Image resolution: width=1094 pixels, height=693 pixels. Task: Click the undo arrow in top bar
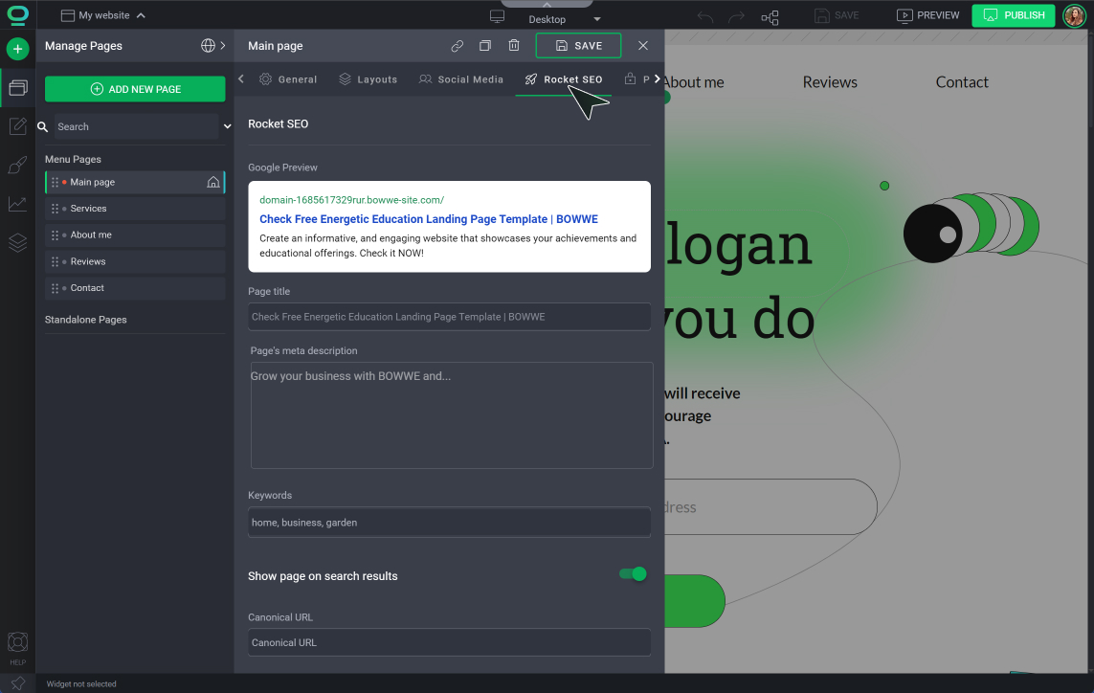[704, 16]
